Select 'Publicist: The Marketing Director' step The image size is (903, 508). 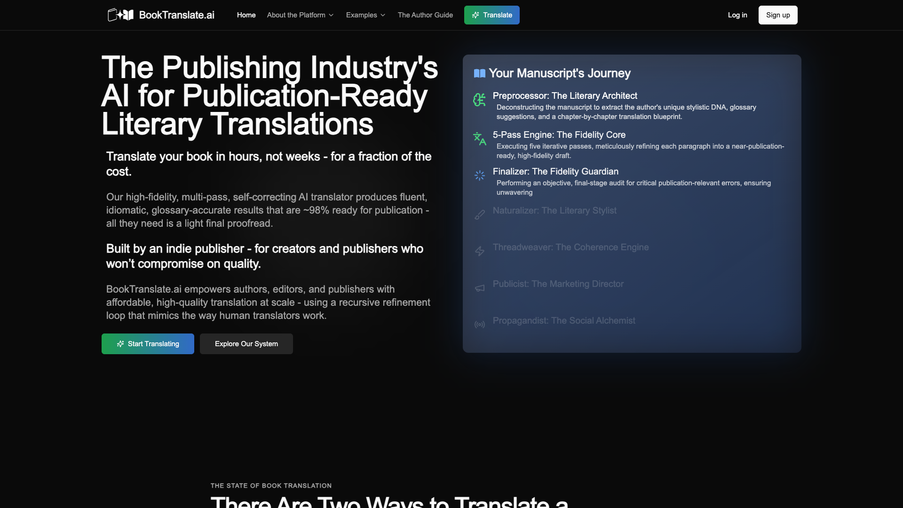click(558, 284)
